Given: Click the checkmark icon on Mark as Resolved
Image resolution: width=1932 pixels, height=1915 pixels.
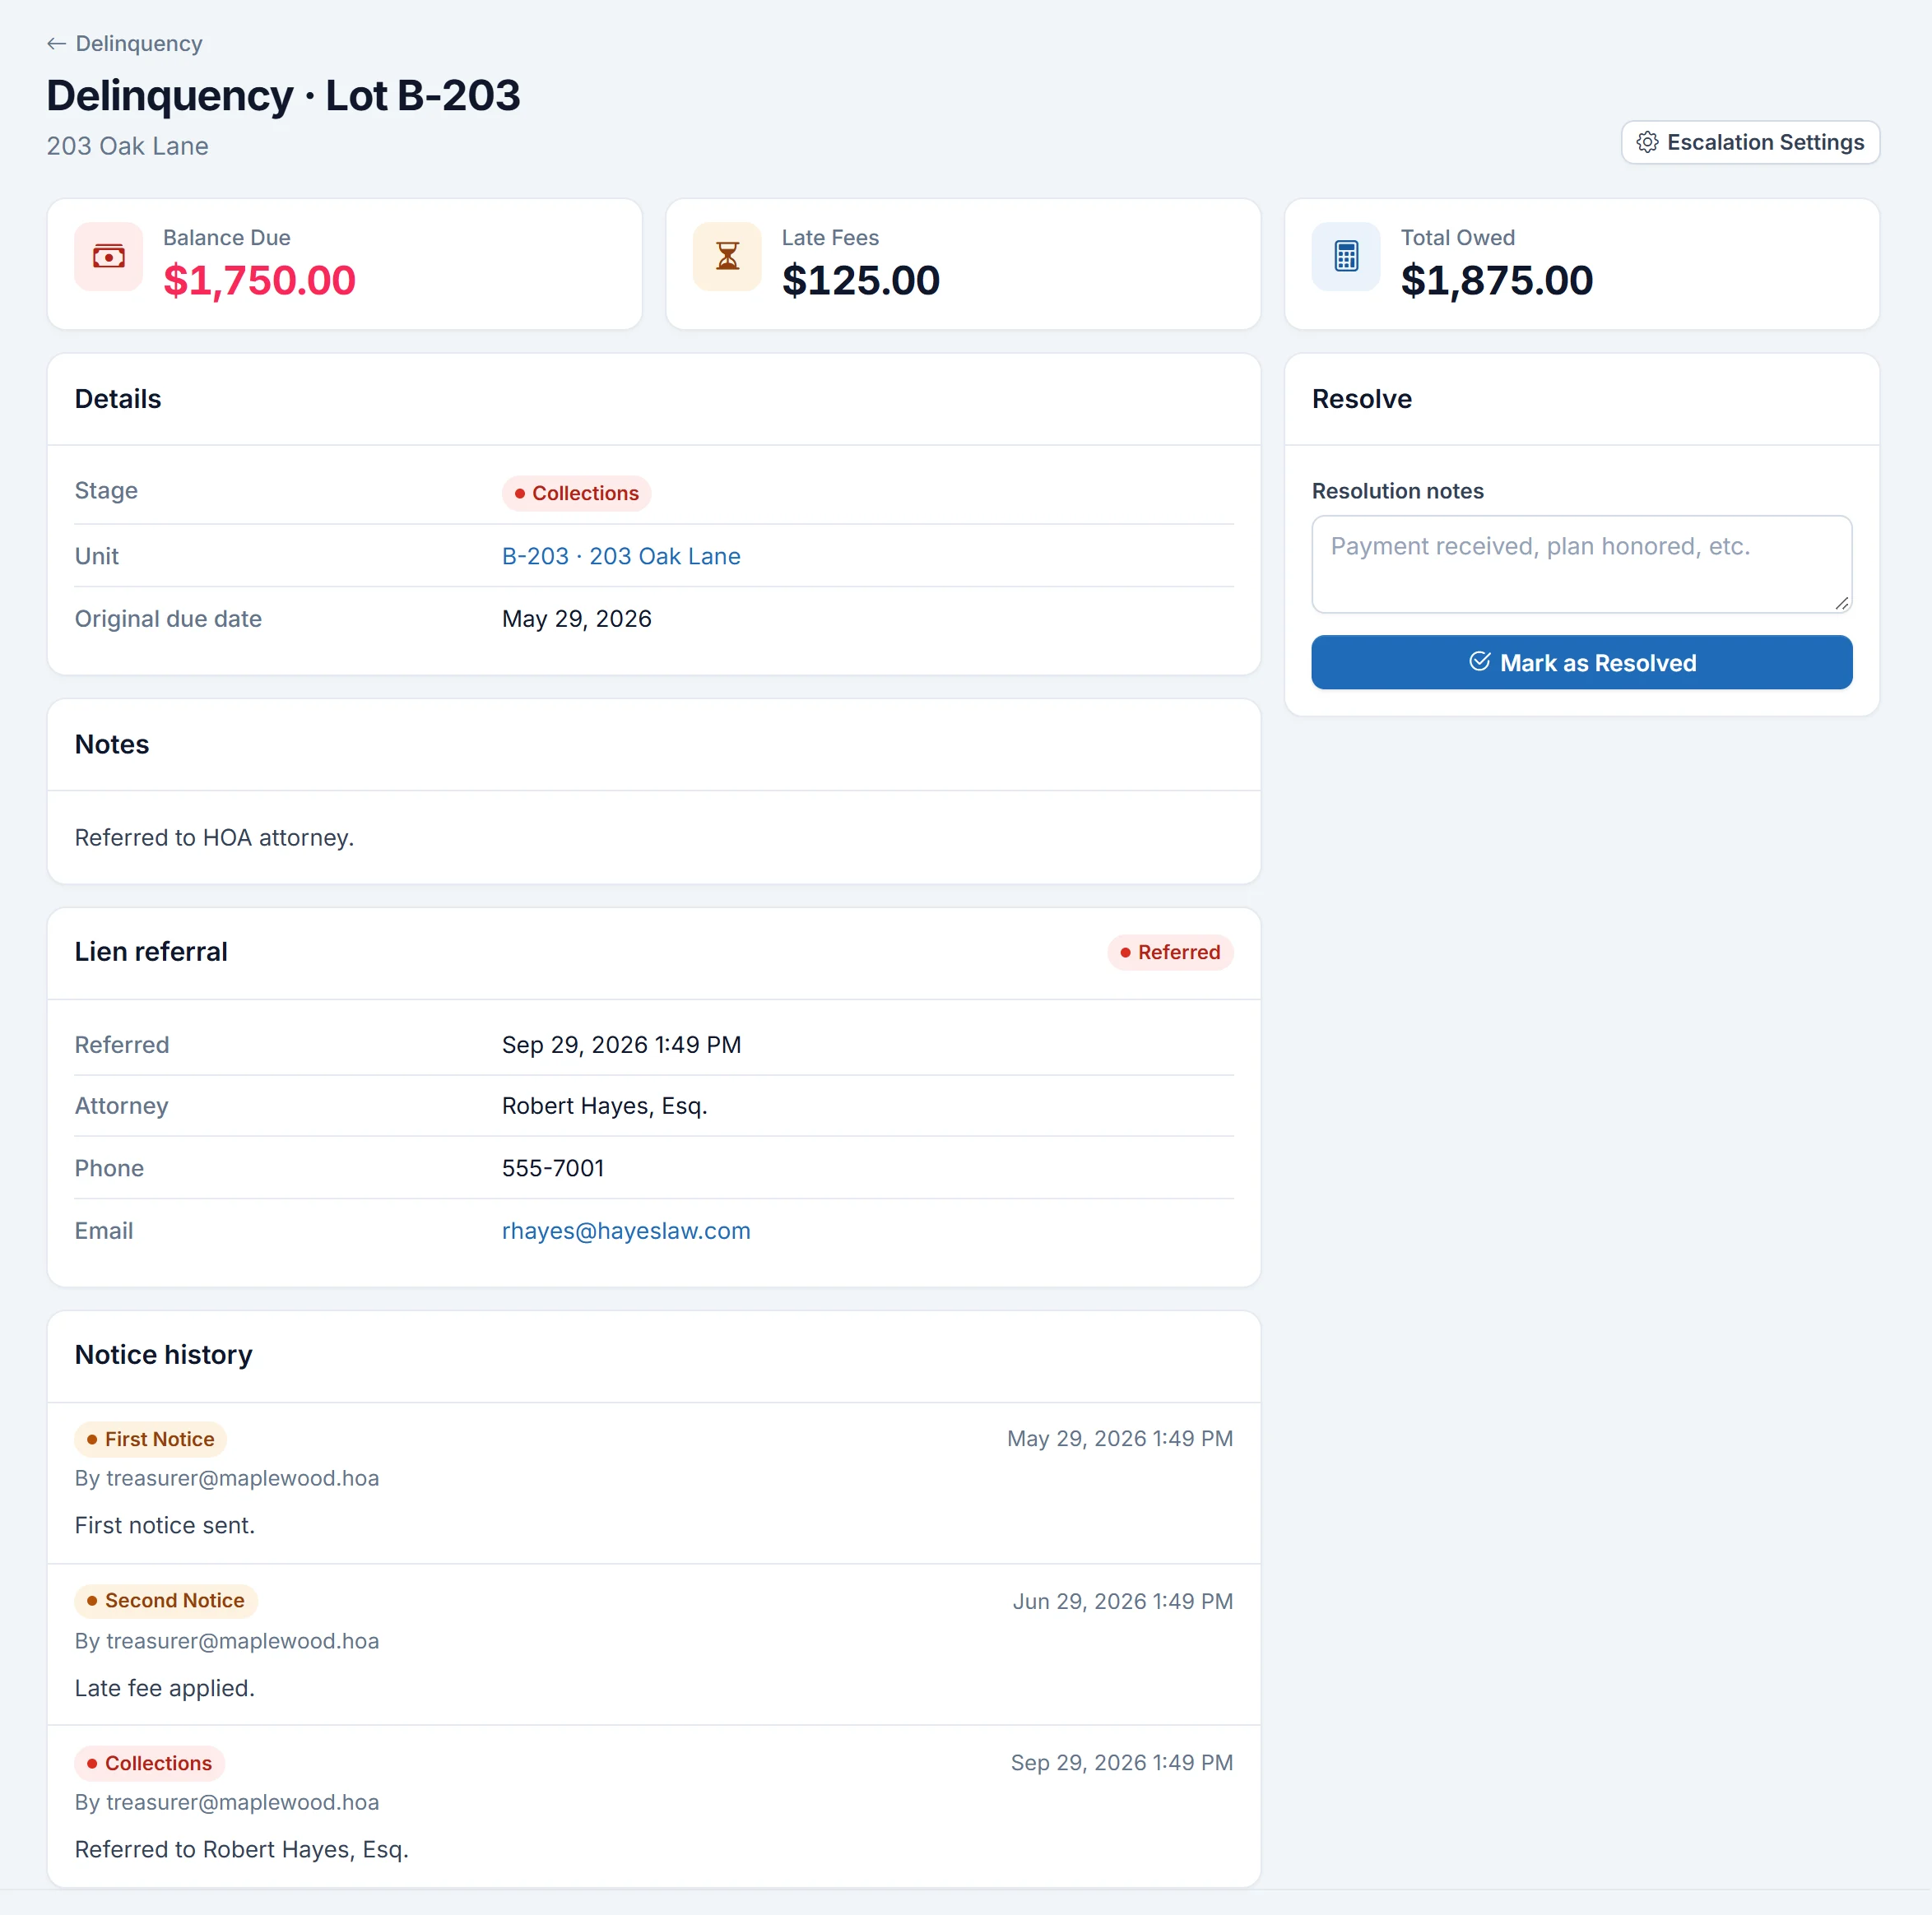Looking at the screenshot, I should 1480,661.
